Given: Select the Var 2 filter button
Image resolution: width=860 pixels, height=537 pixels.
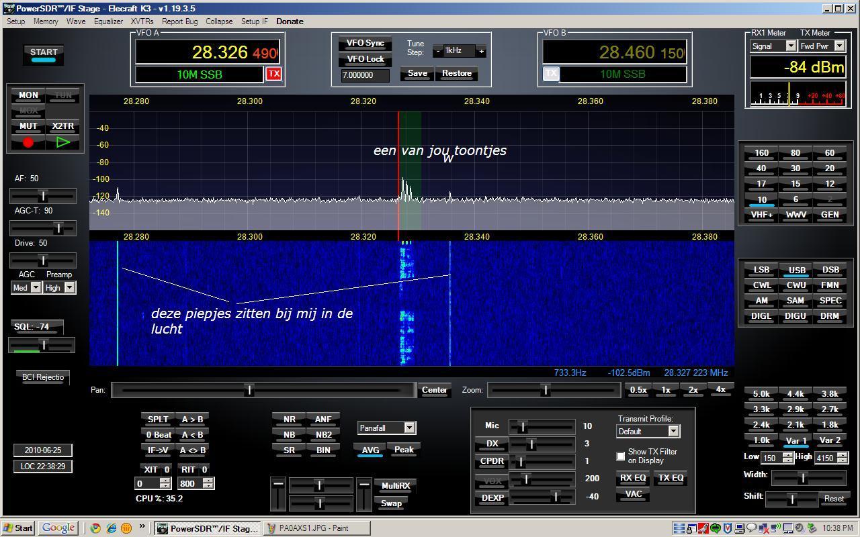Looking at the screenshot, I should pyautogui.click(x=830, y=441).
